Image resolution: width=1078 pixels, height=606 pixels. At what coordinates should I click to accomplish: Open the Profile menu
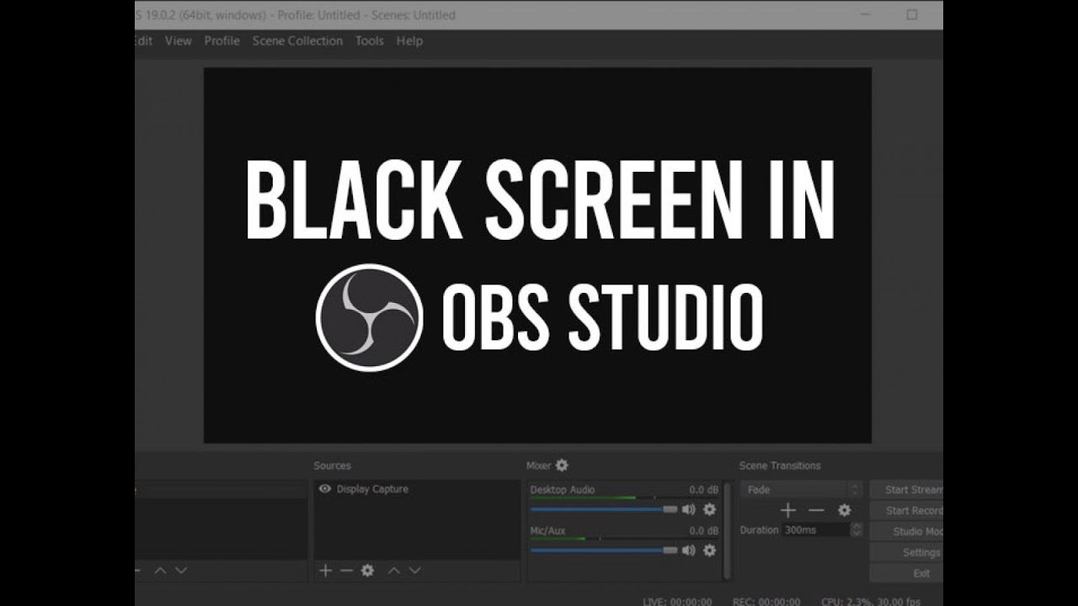(221, 40)
